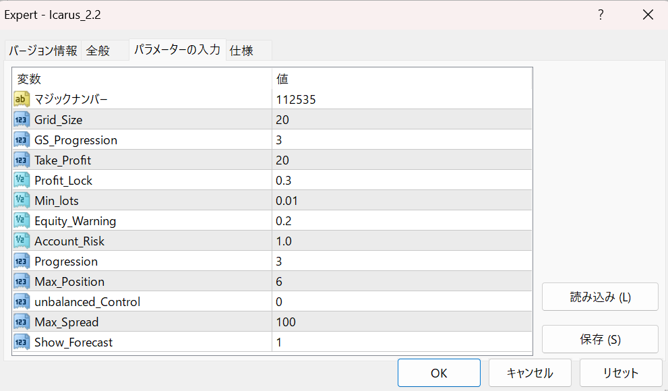Confirm settings with the OK button
668x391 pixels.
[x=439, y=373]
